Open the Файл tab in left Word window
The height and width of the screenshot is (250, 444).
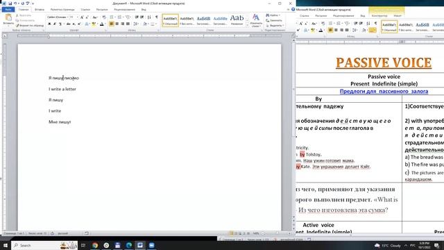[x=8, y=9]
